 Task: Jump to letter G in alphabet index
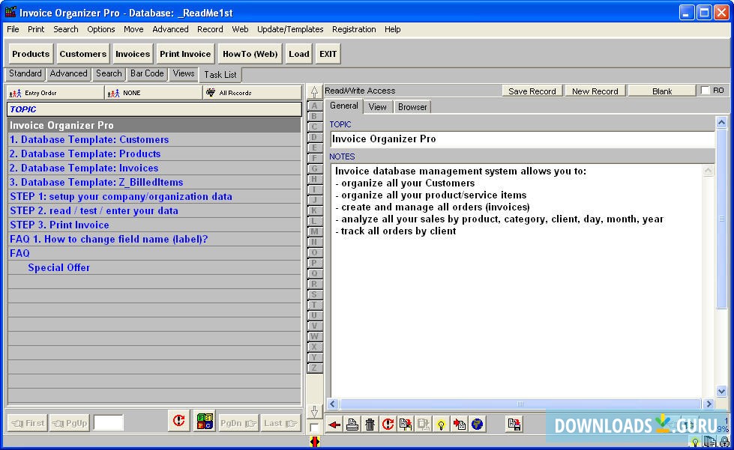(x=315, y=168)
